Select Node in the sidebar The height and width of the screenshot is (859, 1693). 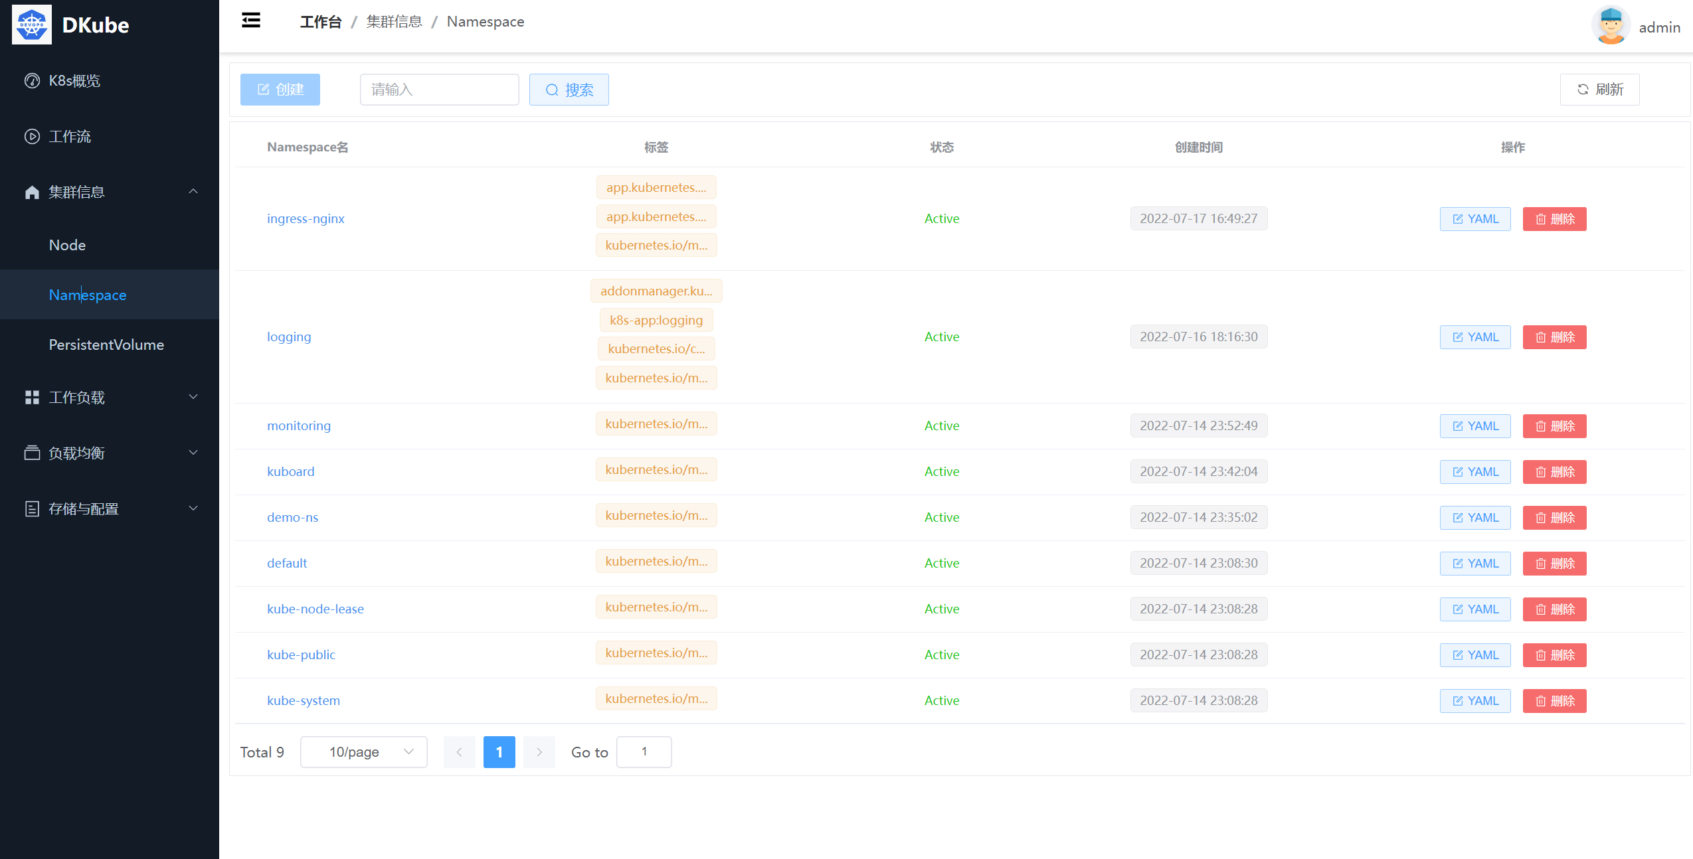click(x=110, y=245)
